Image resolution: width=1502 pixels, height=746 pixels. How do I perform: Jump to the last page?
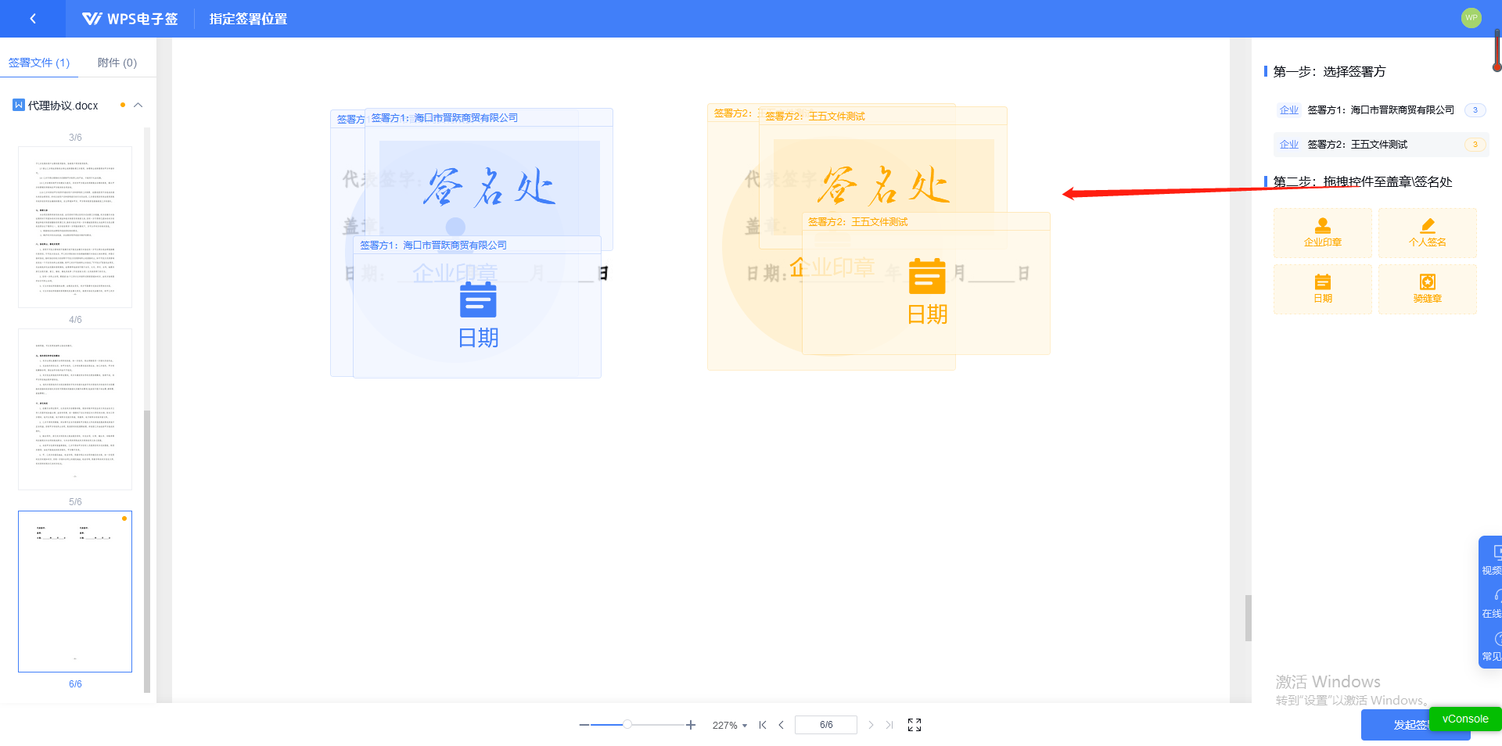[x=889, y=725]
